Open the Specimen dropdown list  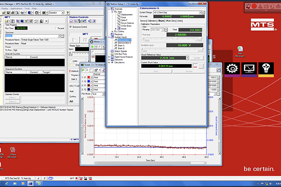pos(59,36)
